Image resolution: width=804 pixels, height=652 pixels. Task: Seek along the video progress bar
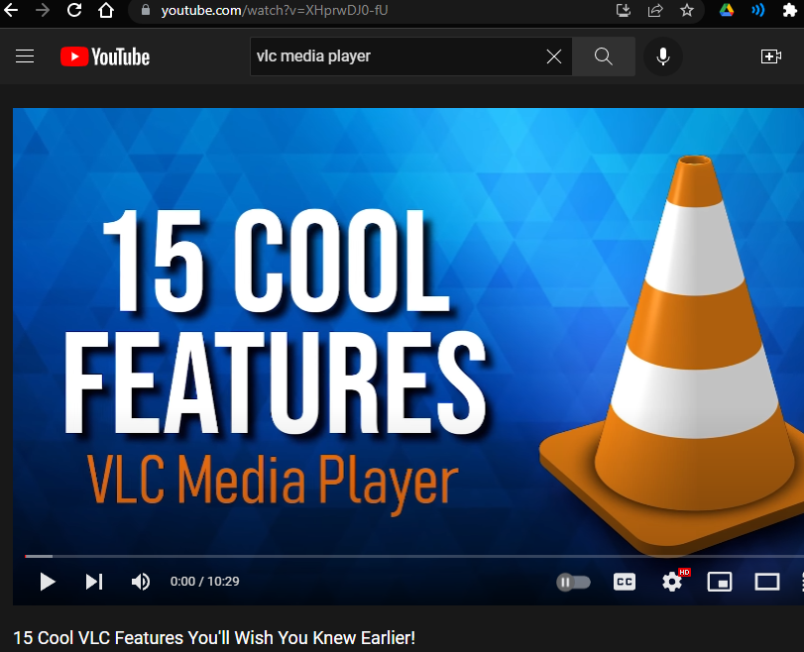click(x=414, y=556)
